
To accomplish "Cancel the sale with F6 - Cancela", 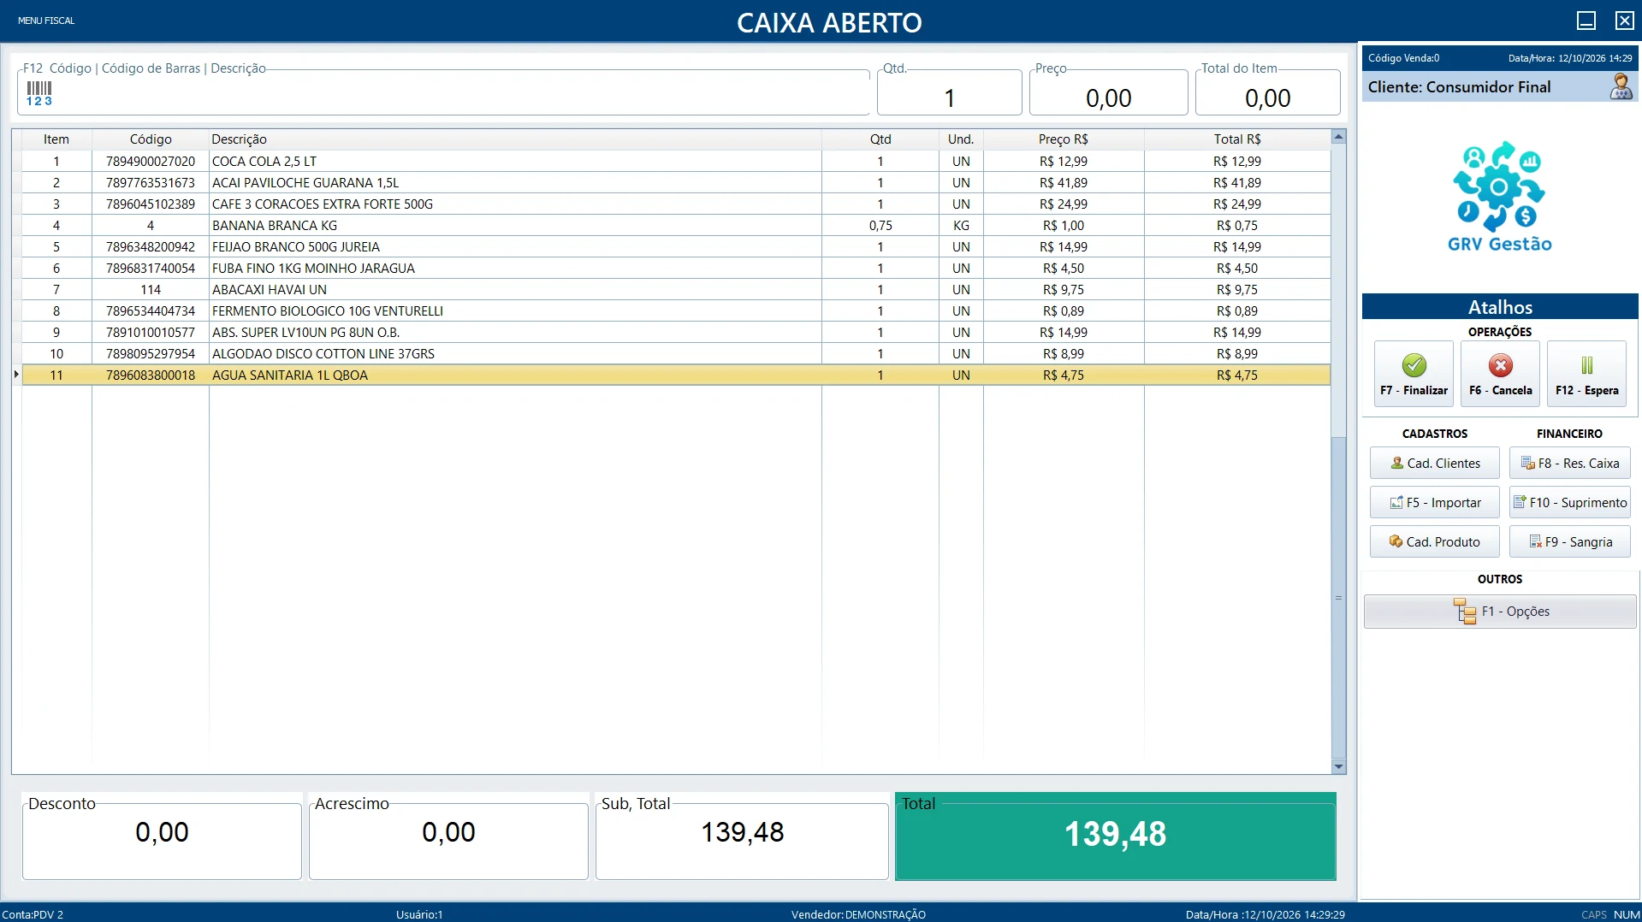I will click(1500, 373).
